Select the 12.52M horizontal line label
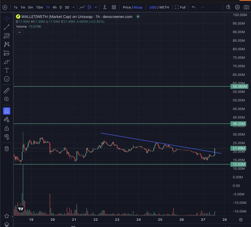Screen dimensions: 251x227 pyautogui.click(x=238, y=164)
